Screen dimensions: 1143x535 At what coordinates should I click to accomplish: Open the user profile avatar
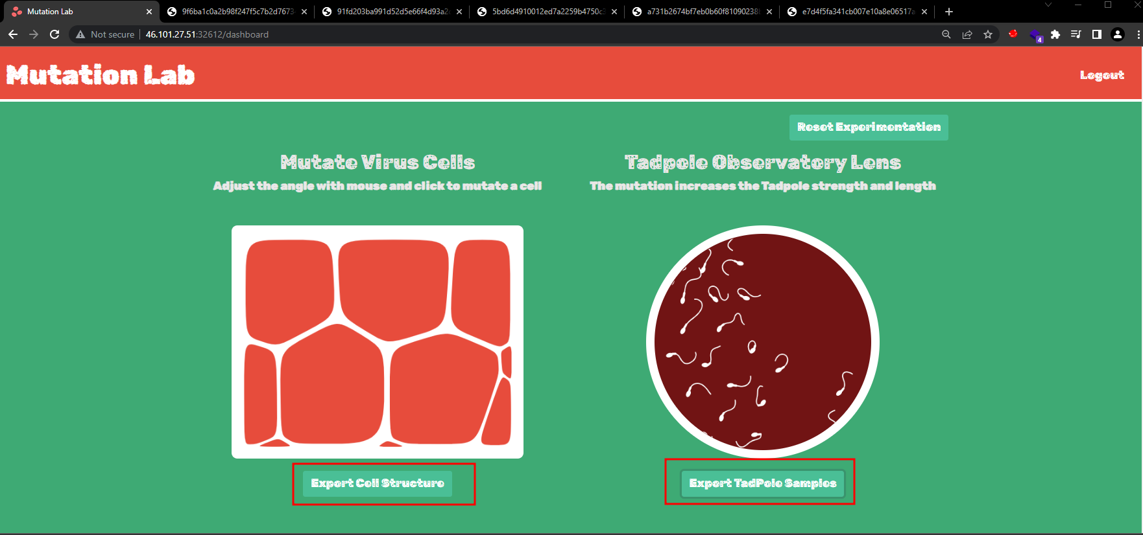pyautogui.click(x=1118, y=34)
